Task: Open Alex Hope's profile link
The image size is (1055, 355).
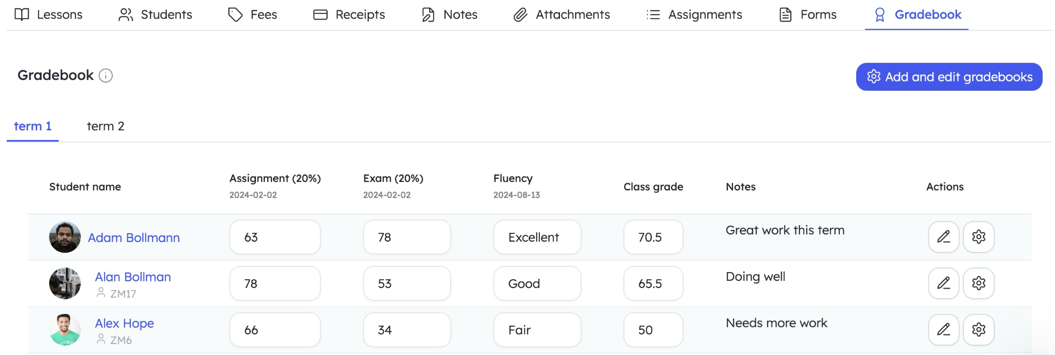Action: (124, 324)
